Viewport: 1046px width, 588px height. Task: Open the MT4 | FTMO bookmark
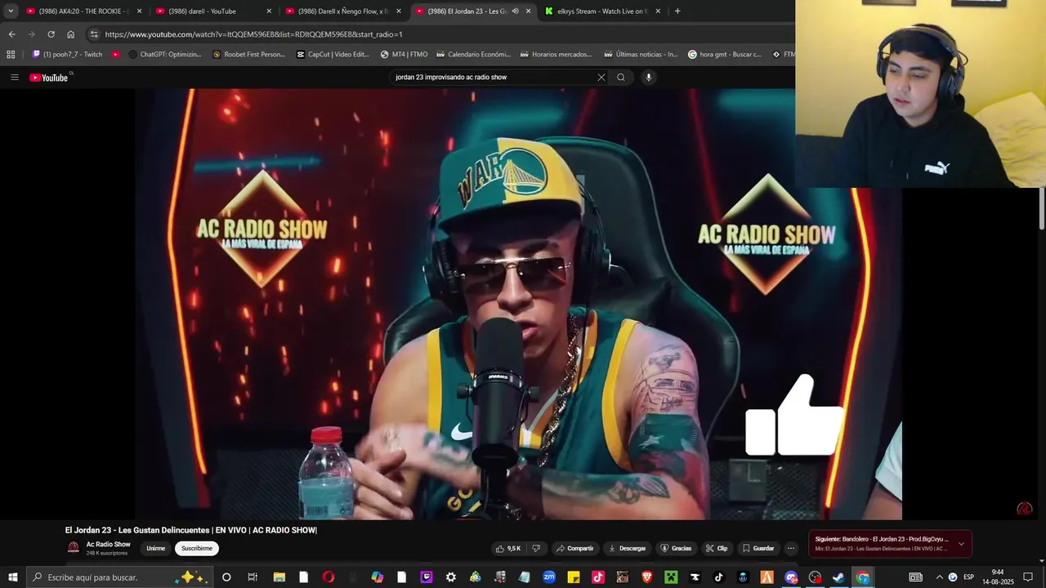[404, 55]
